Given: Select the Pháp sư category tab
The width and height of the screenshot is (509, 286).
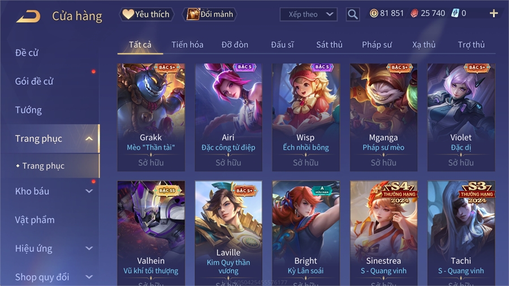Looking at the screenshot, I should click(x=377, y=45).
